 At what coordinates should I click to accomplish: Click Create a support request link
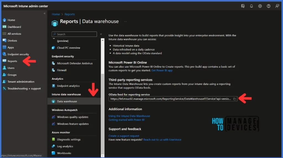coord(124,136)
